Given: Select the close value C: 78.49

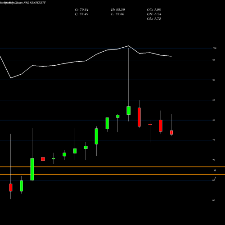Looking at the screenshot, I should click(x=81, y=14).
